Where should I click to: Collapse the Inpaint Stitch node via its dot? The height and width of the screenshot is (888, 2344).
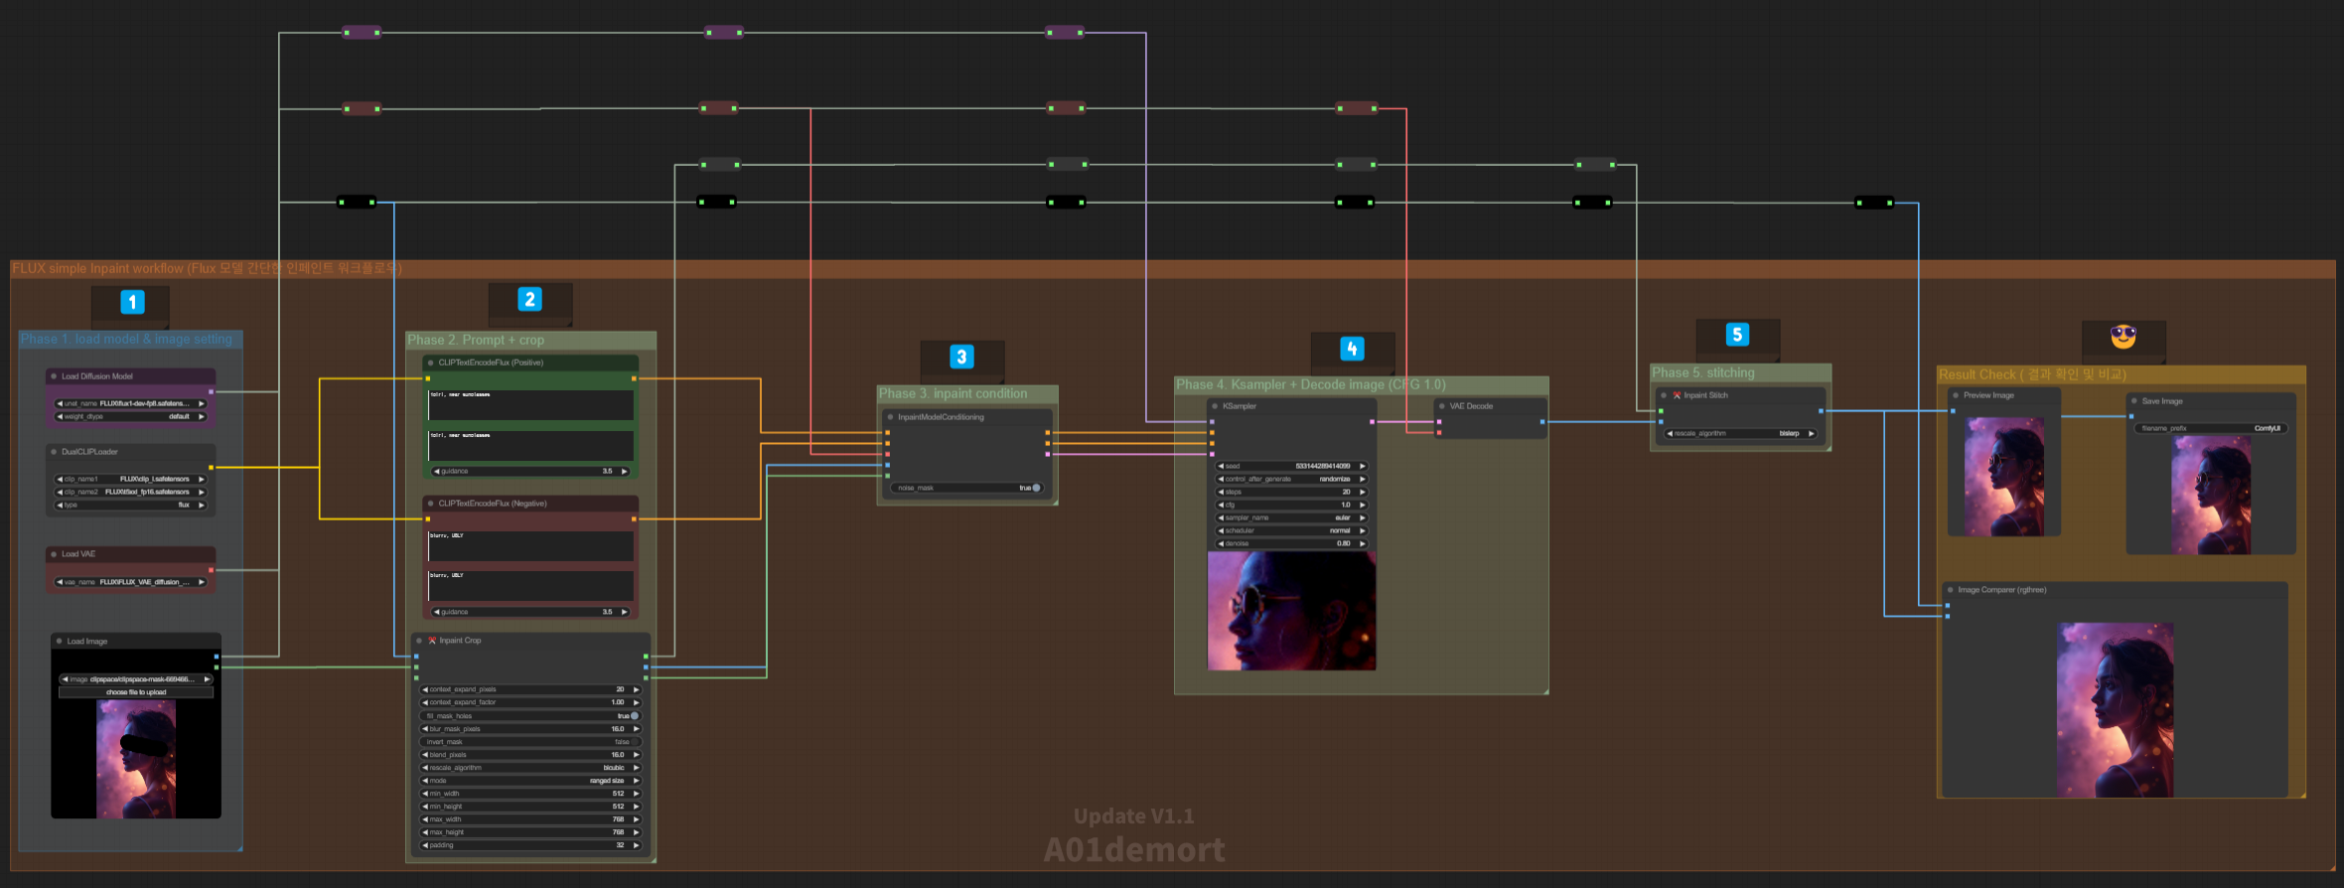pyautogui.click(x=1664, y=395)
